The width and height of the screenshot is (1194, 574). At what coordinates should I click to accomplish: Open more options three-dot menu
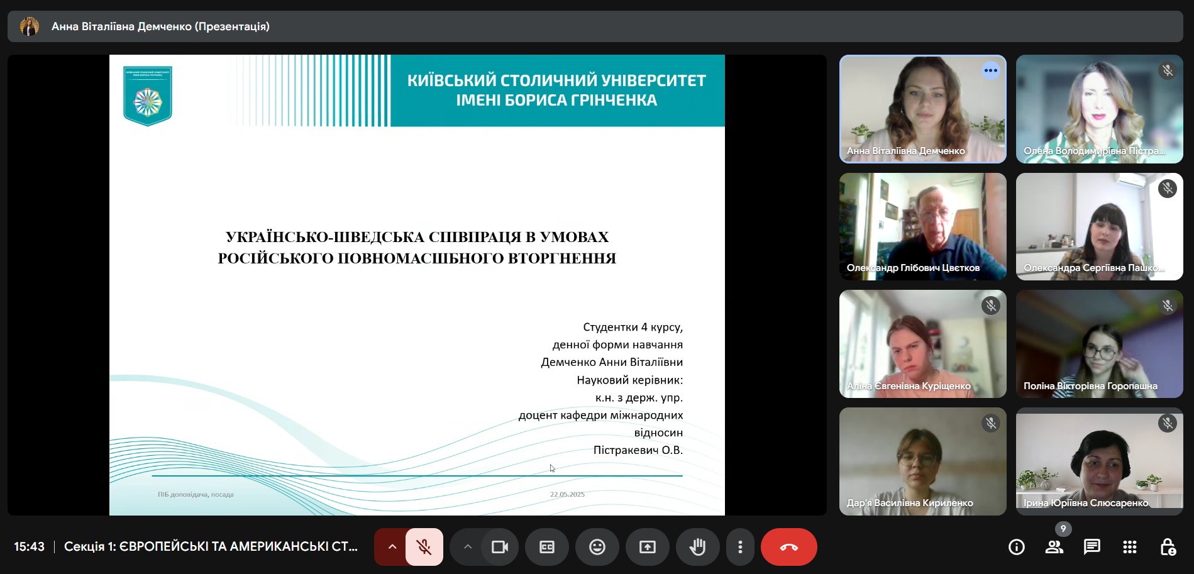[x=740, y=547]
